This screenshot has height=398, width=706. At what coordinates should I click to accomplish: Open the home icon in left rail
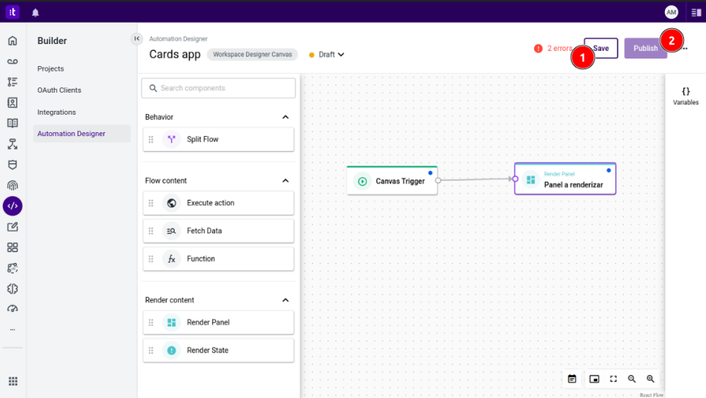tap(12, 40)
